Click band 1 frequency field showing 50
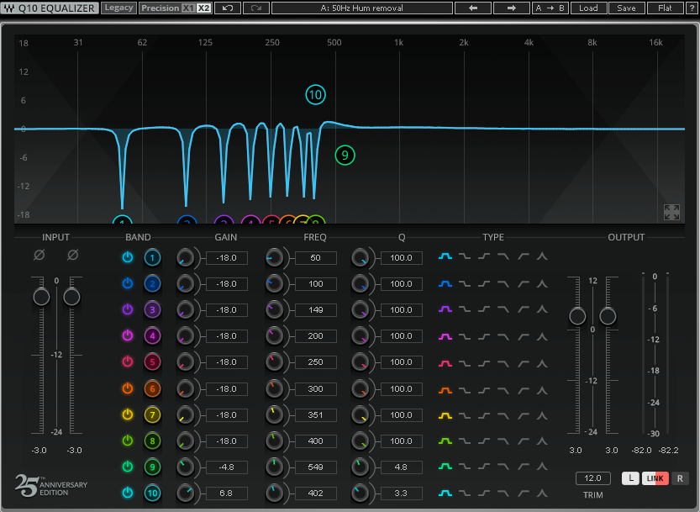The image size is (700, 512). point(316,258)
